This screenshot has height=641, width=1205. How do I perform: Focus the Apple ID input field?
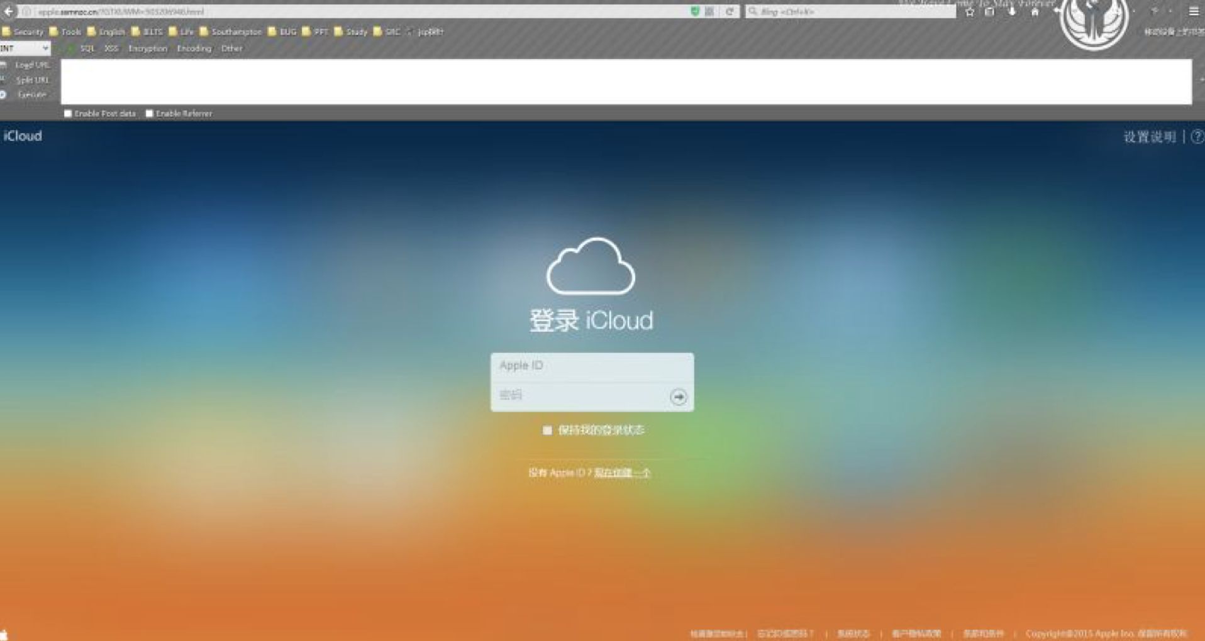[x=592, y=367]
